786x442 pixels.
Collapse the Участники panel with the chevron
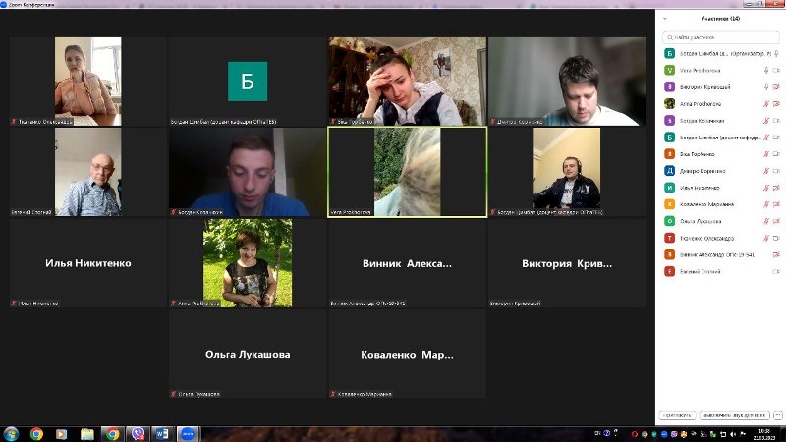point(665,19)
